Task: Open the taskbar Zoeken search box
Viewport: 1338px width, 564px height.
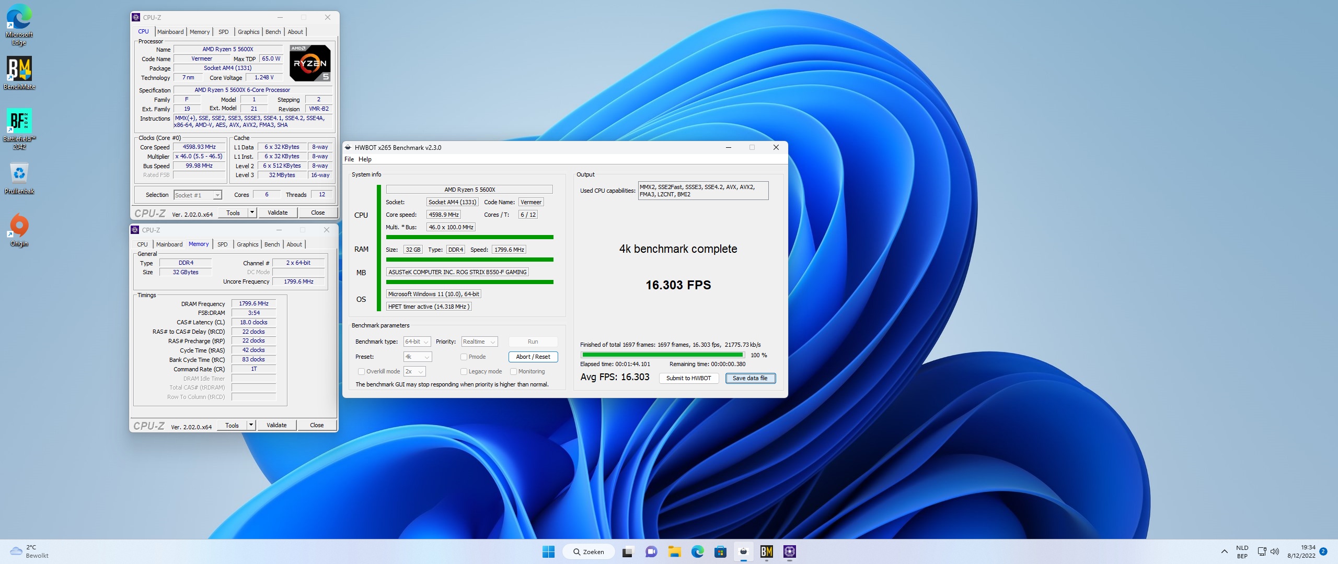Action: tap(588, 551)
